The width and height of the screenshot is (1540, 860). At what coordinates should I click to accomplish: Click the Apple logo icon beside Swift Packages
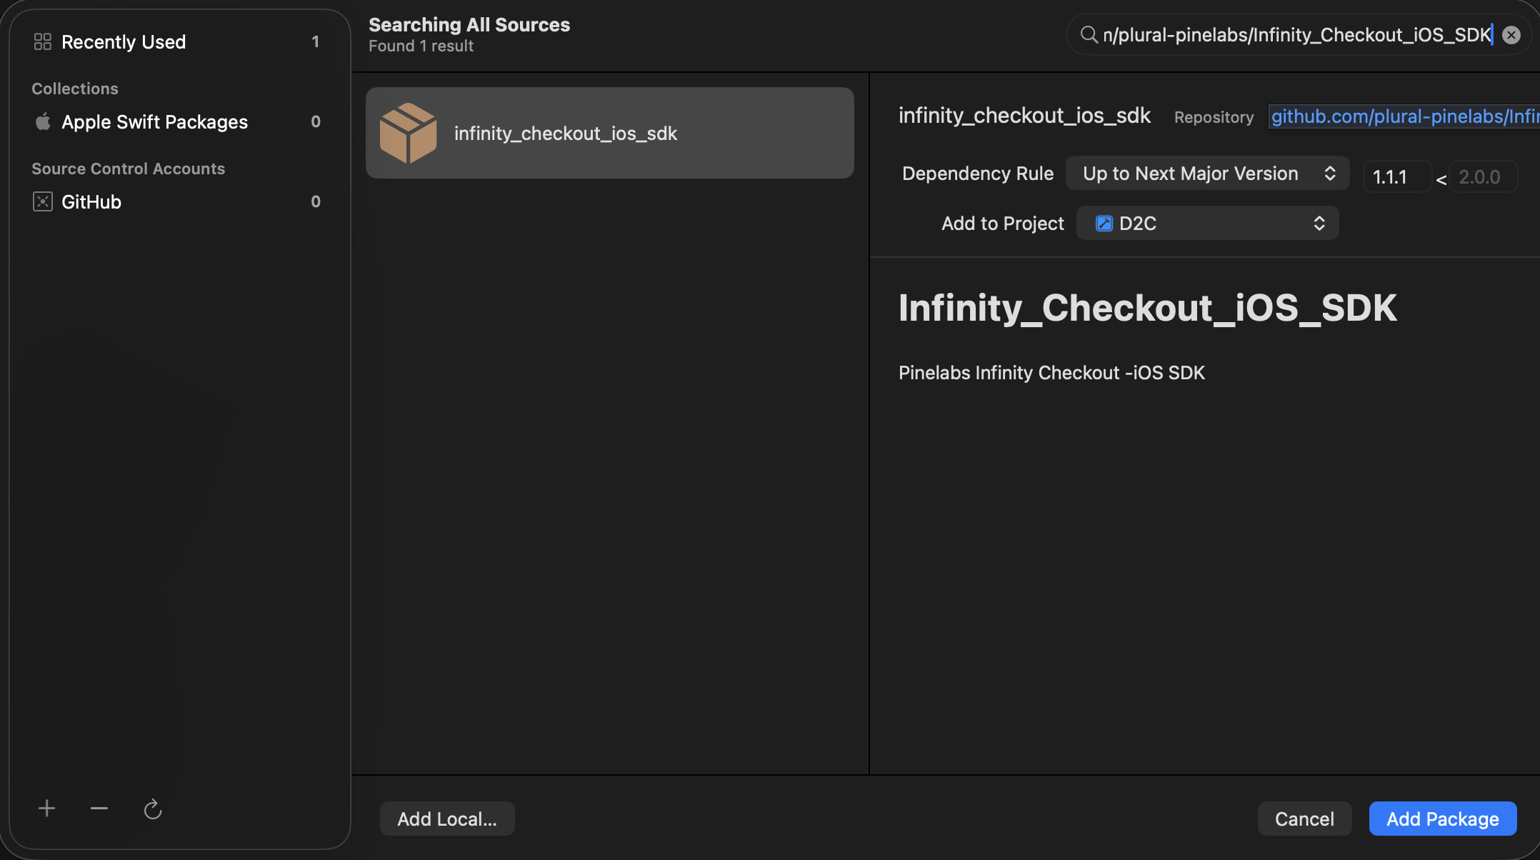tap(43, 122)
